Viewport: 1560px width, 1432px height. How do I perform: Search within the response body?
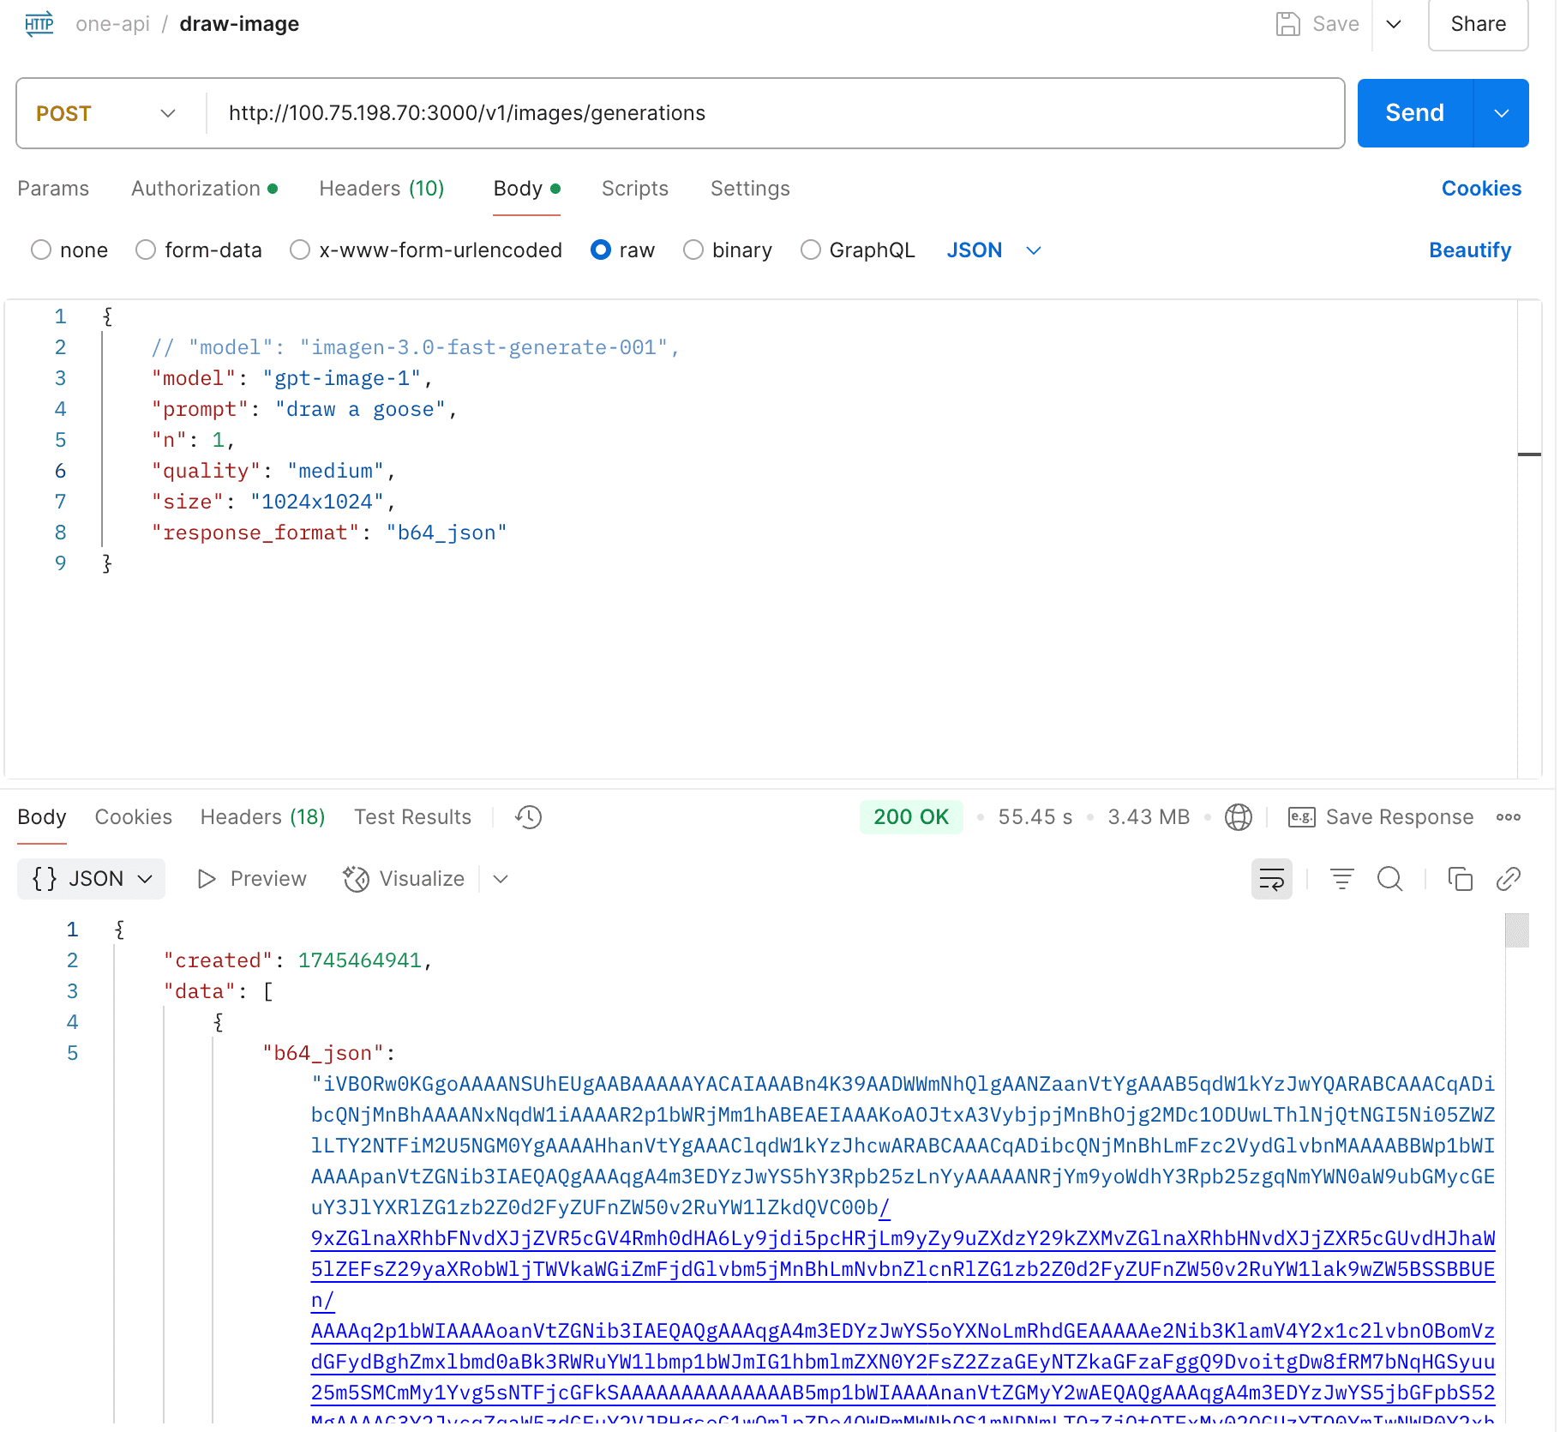pos(1389,879)
